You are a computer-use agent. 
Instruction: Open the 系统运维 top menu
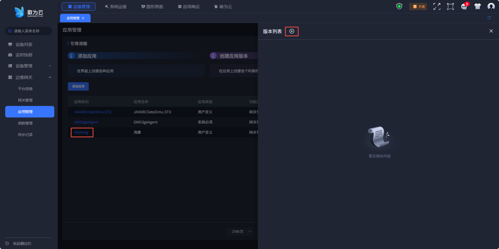(x=116, y=7)
